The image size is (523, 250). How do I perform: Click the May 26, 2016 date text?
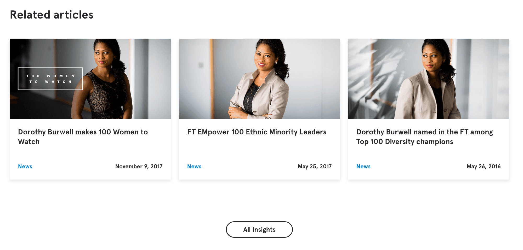pyautogui.click(x=484, y=166)
